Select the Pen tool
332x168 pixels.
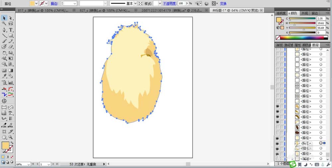point(4,30)
